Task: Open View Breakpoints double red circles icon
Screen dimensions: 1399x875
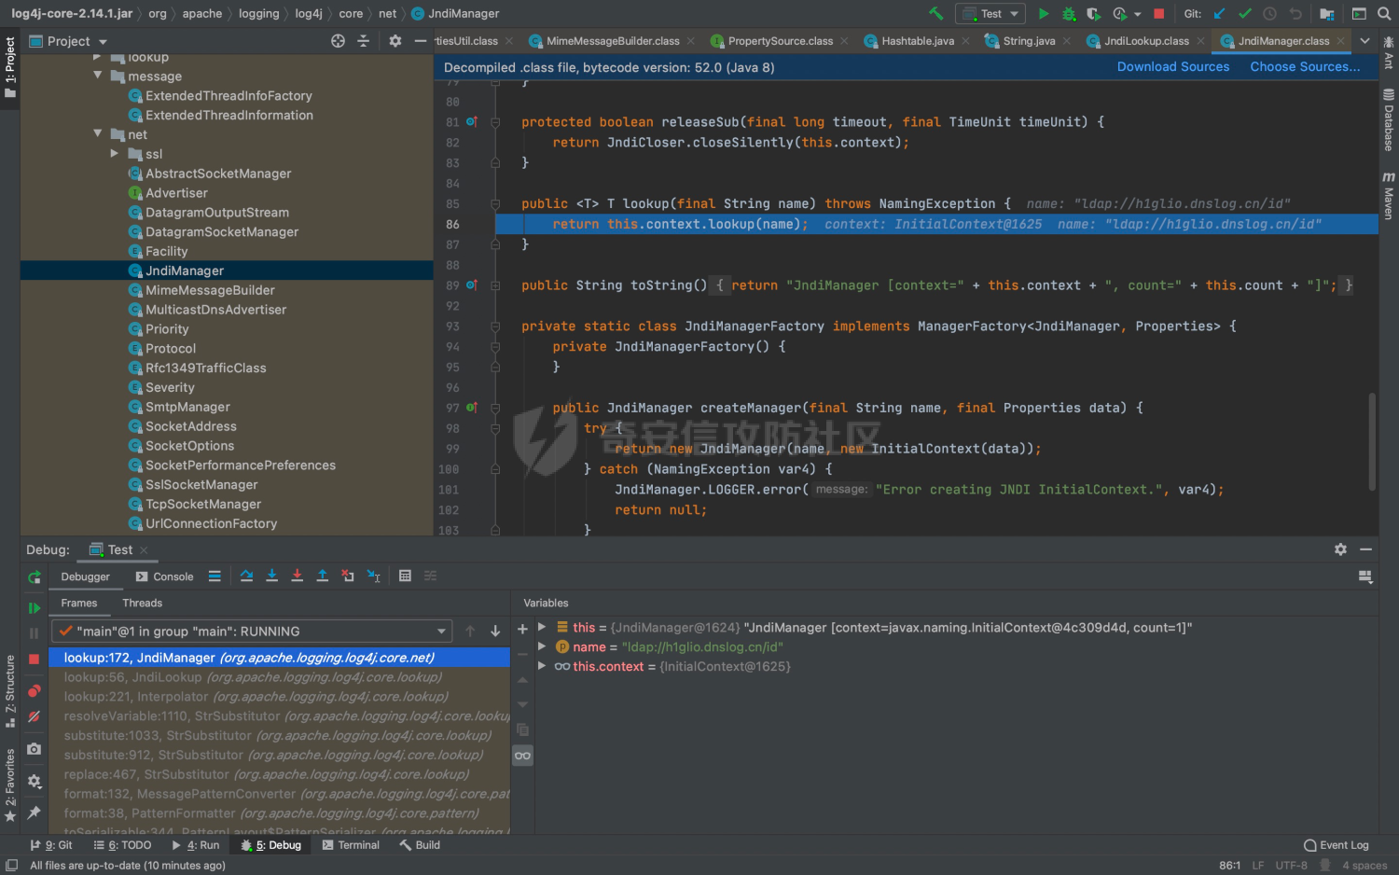Action: [35, 691]
